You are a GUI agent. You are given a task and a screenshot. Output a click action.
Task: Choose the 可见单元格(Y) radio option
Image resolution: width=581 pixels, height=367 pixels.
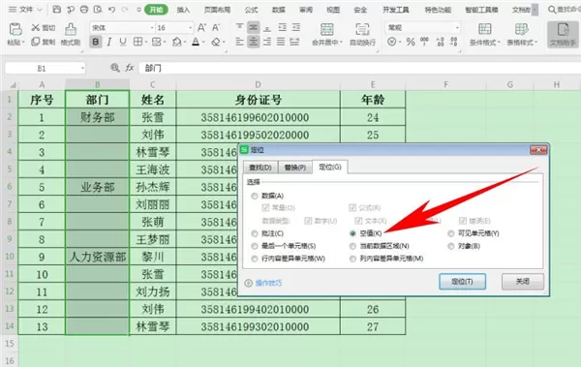[451, 233]
